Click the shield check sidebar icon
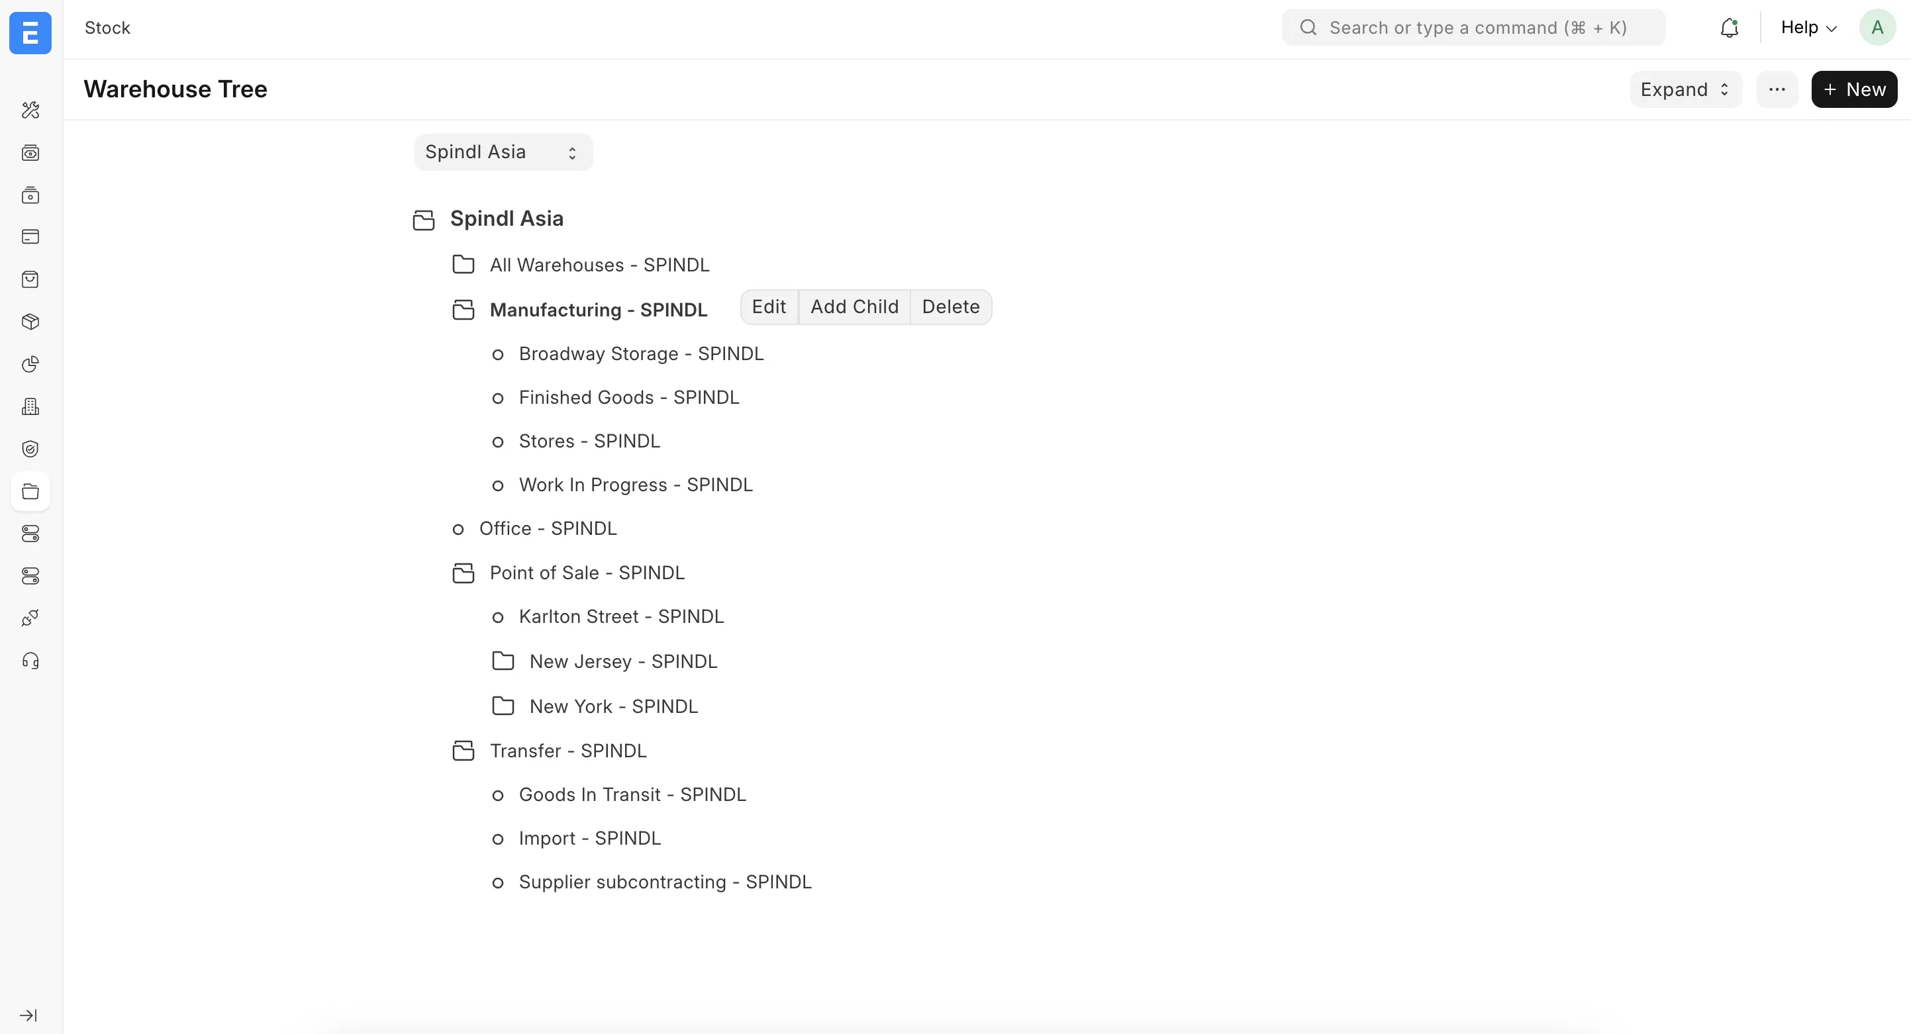 coord(30,449)
